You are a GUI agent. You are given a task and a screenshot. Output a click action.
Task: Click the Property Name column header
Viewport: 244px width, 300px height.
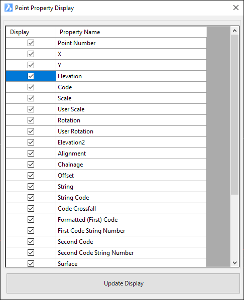coord(132,32)
